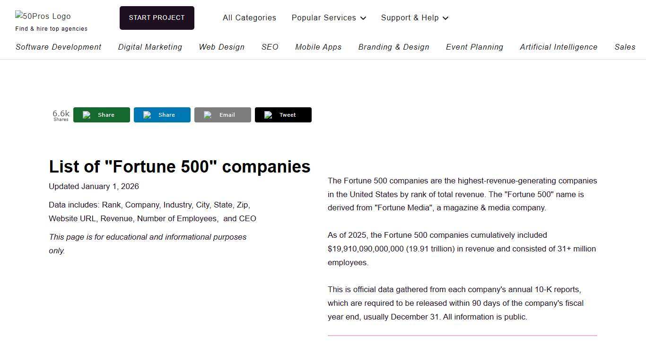Click the icon on the green Share button
Image resolution: width=646 pixels, height=363 pixels.
[x=86, y=114]
